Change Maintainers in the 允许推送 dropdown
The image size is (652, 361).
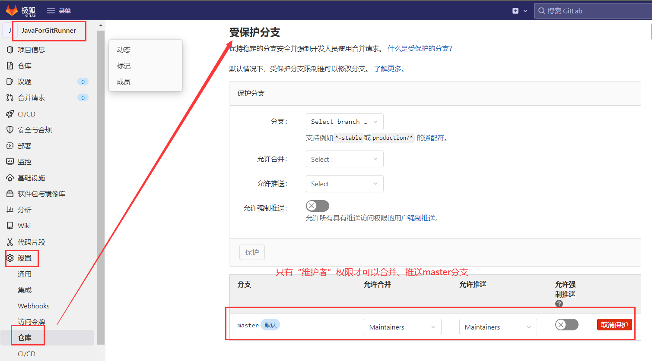coord(498,326)
